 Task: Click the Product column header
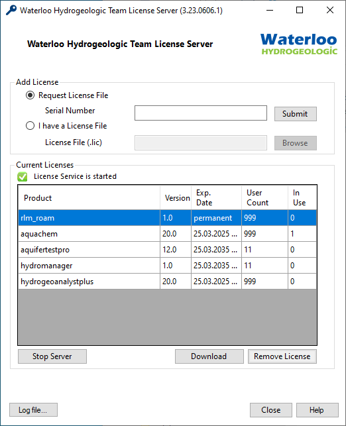[89, 198]
